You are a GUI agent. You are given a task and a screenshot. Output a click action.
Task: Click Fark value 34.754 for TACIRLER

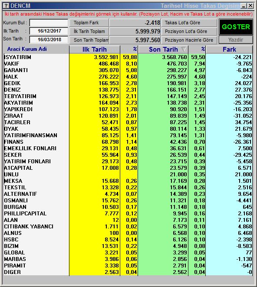(243, 122)
